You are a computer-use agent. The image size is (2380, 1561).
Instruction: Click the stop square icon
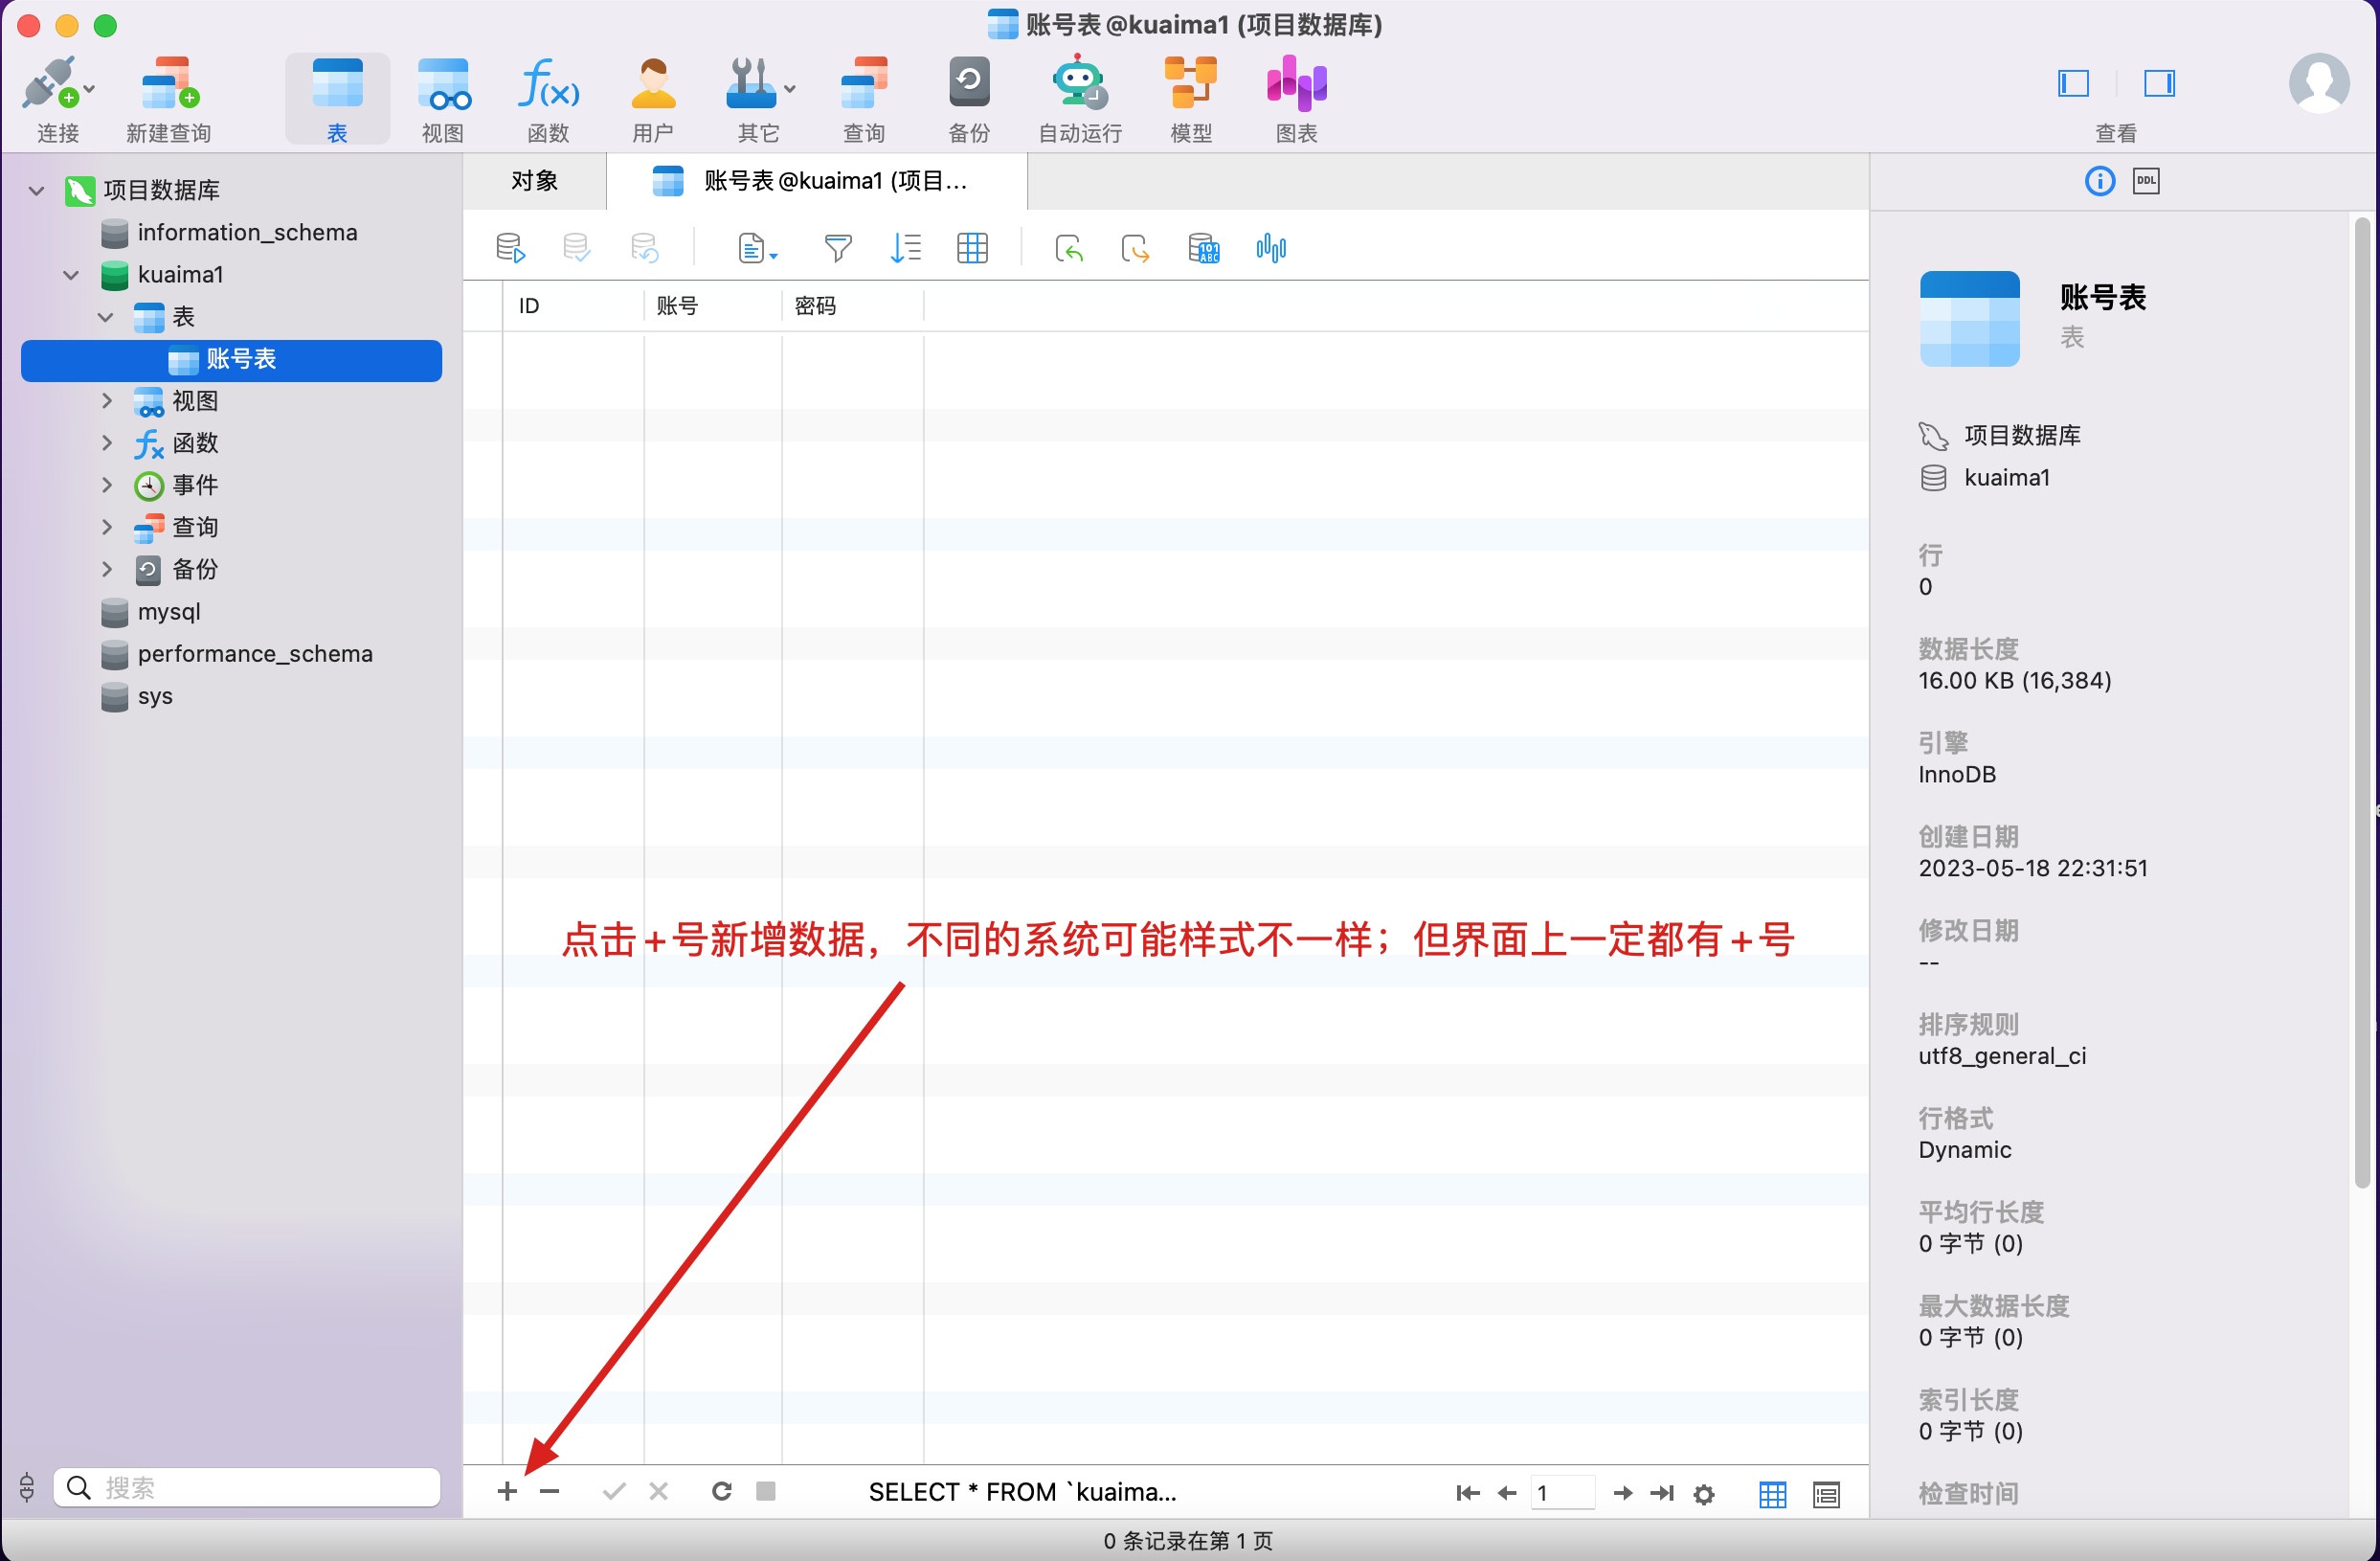click(766, 1491)
